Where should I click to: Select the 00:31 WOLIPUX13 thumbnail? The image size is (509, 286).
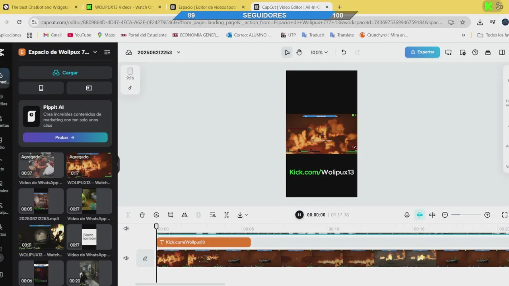pos(41,237)
